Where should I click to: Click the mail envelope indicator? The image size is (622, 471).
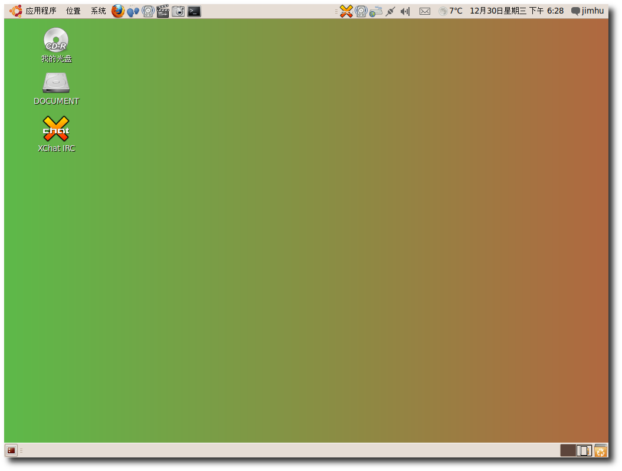(425, 11)
